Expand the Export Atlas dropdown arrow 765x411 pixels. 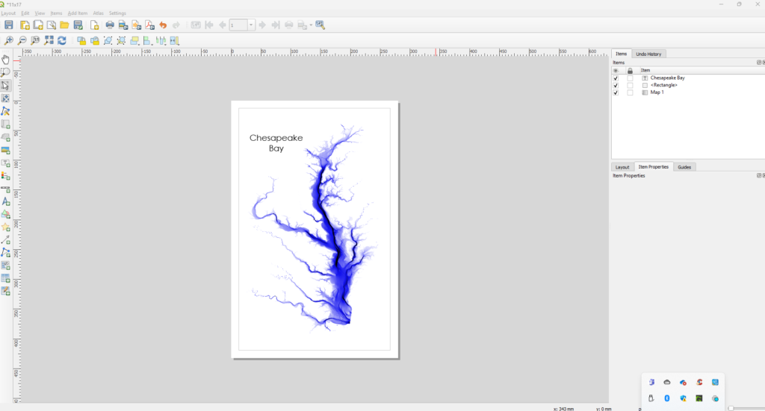311,25
